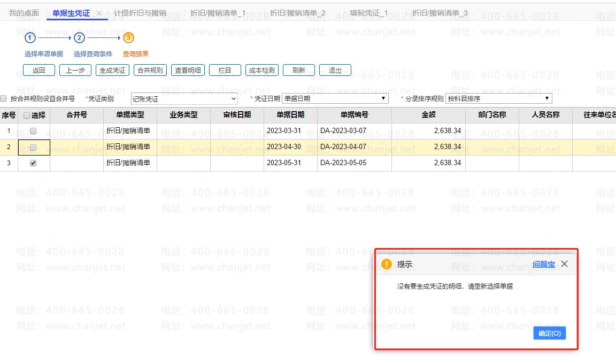The width and height of the screenshot is (616, 364).
Task: Click the 成本检测 button
Action: coord(262,70)
